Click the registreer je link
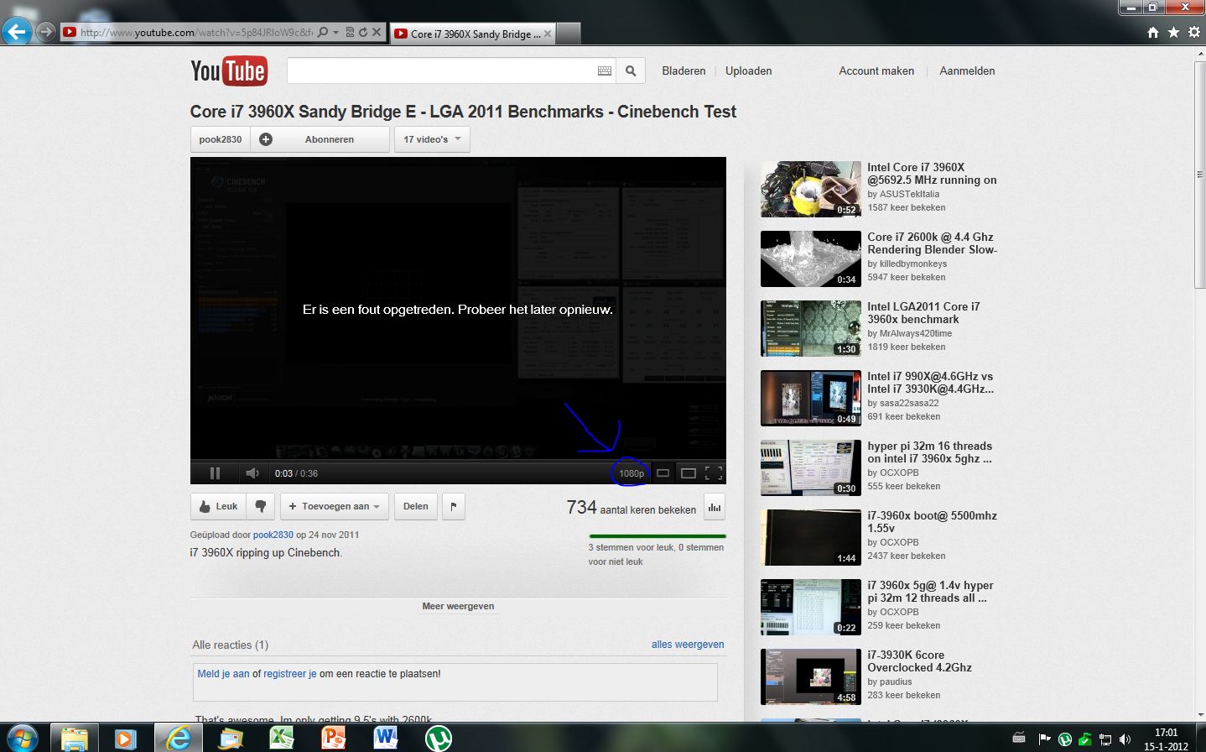Viewport: 1206px width, 752px height. click(x=290, y=673)
